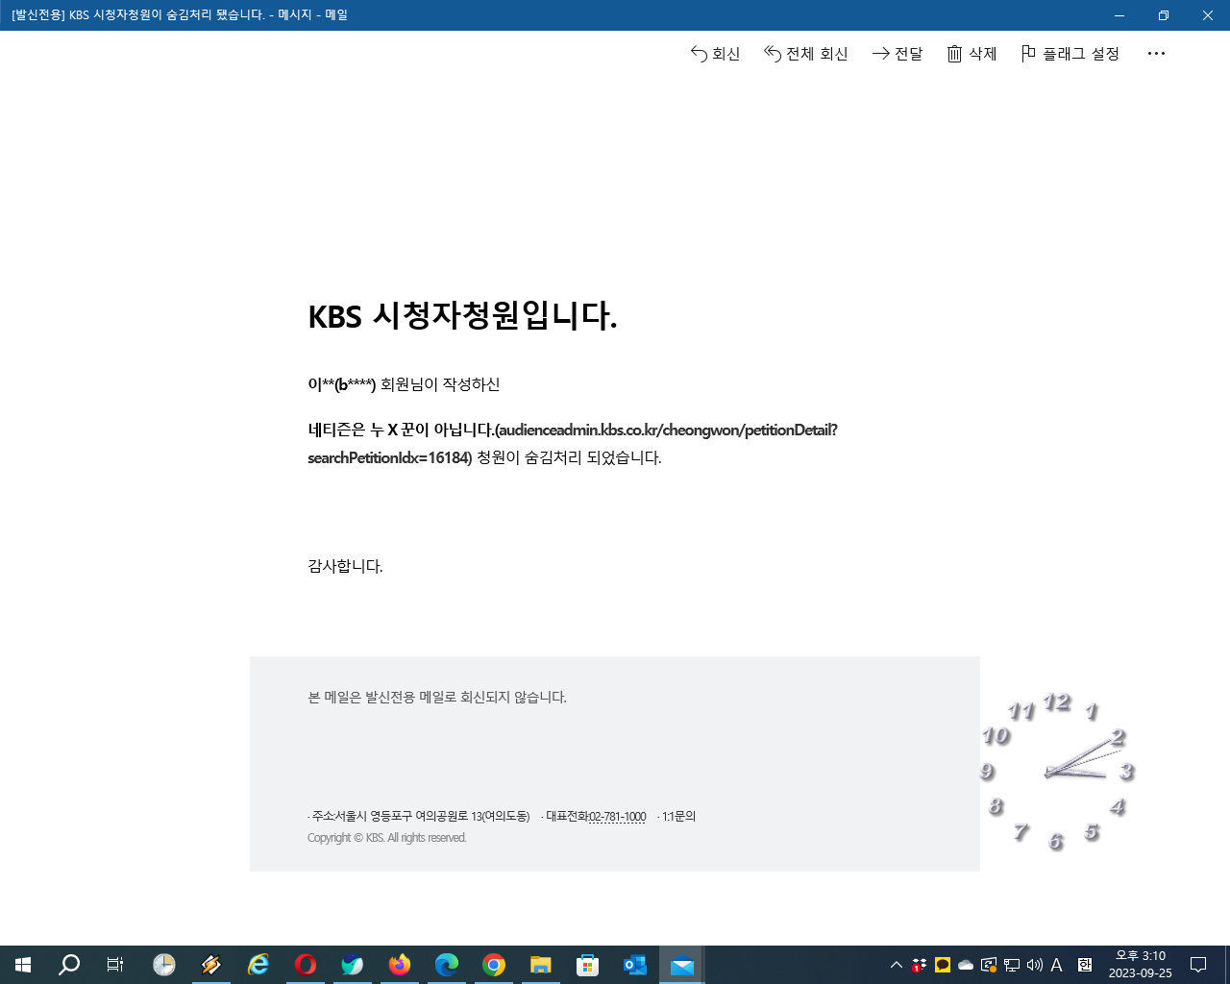
Task: Click the sync status tray icon
Action: pyautogui.click(x=989, y=965)
